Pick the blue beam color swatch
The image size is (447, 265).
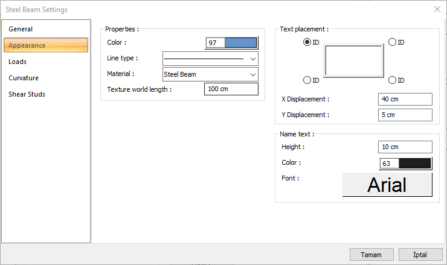click(x=240, y=43)
